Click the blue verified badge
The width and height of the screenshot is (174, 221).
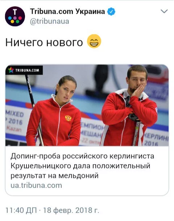pyautogui.click(x=111, y=12)
